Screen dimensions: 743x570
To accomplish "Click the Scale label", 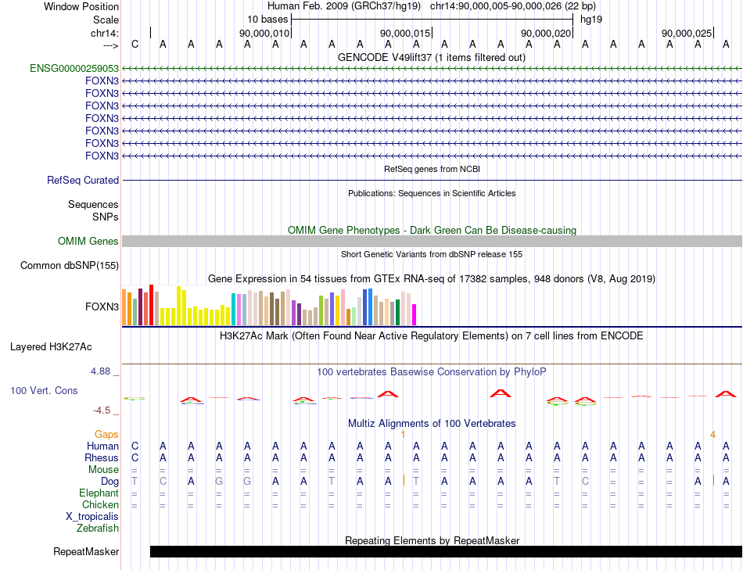I will click(x=106, y=20).
